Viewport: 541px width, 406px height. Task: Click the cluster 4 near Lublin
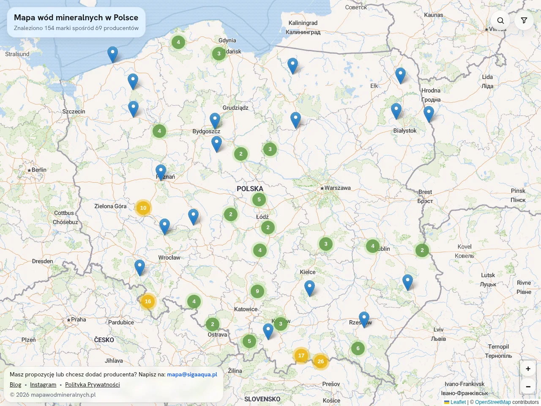373,246
